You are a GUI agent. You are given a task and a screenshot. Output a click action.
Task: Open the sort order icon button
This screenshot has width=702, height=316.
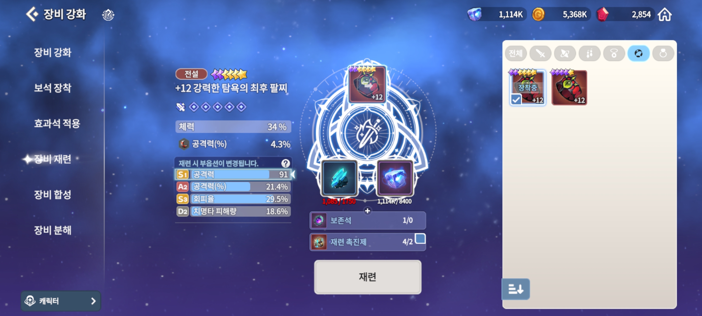[516, 289]
